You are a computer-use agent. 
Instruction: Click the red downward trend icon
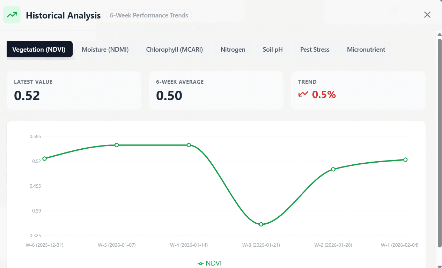(303, 94)
